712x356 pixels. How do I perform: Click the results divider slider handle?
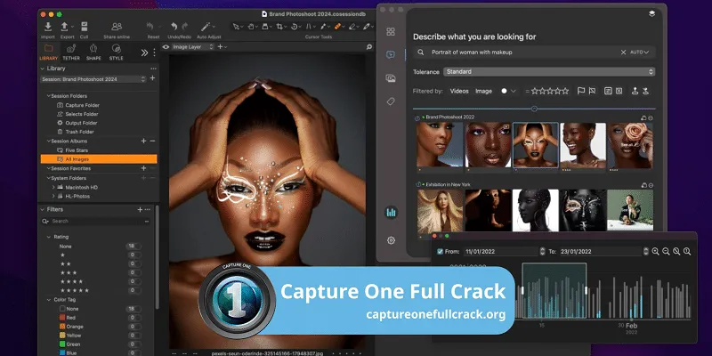[x=534, y=109]
